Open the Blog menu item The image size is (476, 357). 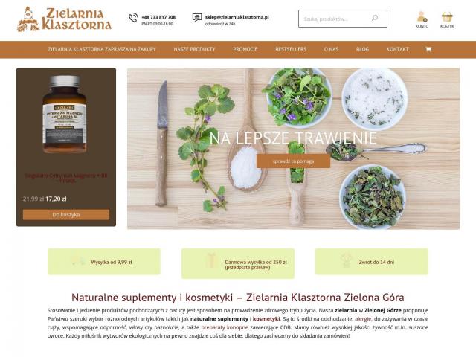[362, 49]
